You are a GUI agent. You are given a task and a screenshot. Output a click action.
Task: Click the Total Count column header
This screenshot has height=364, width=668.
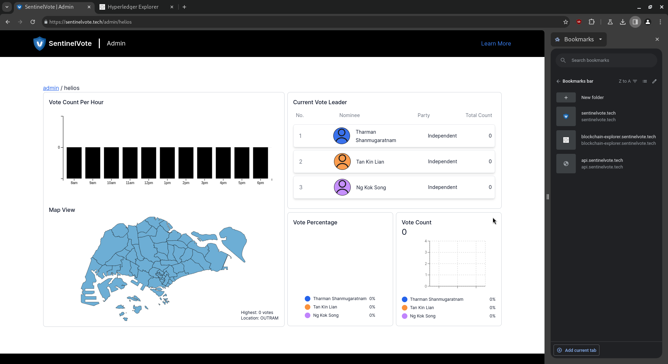(x=479, y=115)
